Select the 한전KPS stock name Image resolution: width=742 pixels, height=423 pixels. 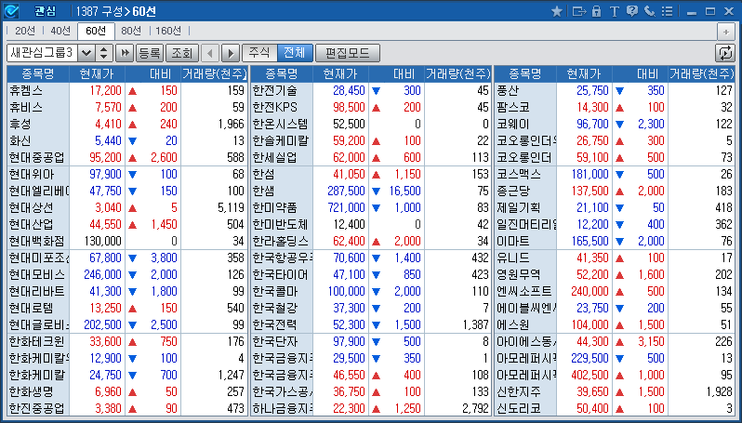(273, 108)
